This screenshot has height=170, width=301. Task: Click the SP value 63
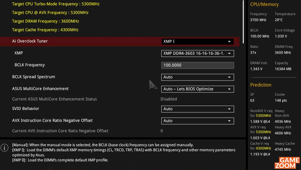[x=252, y=100]
